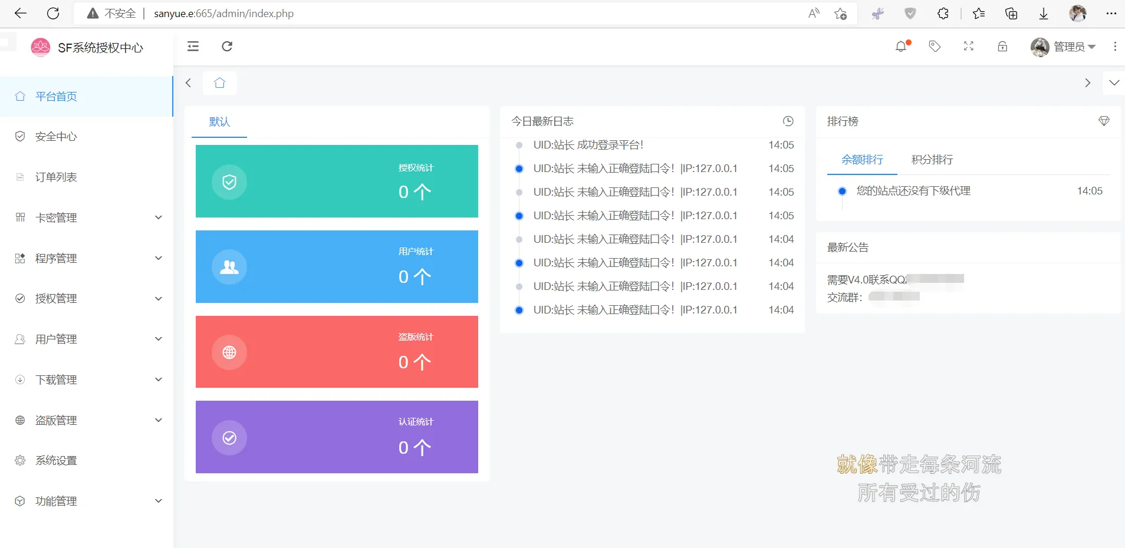Open 订单列表 from the sidebar
Screen dimensions: 1125x548
55,177
